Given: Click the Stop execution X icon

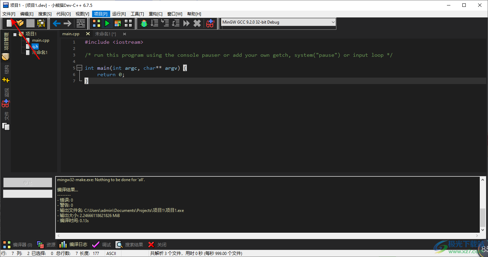Looking at the screenshot, I should pyautogui.click(x=197, y=23).
